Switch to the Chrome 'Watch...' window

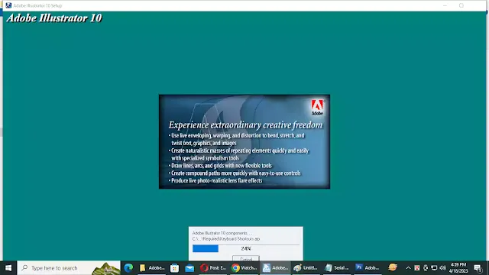point(244,268)
